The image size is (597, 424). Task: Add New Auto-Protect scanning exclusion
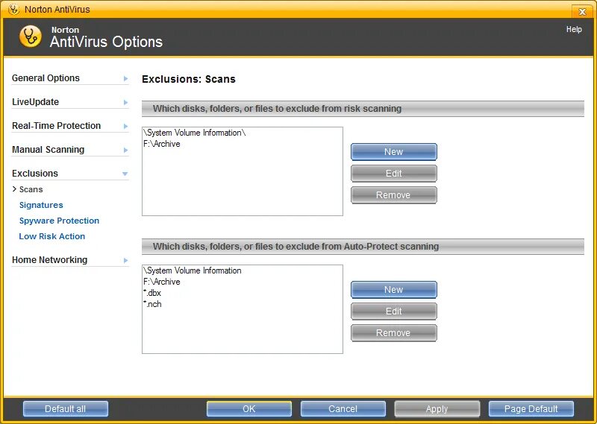pos(394,290)
